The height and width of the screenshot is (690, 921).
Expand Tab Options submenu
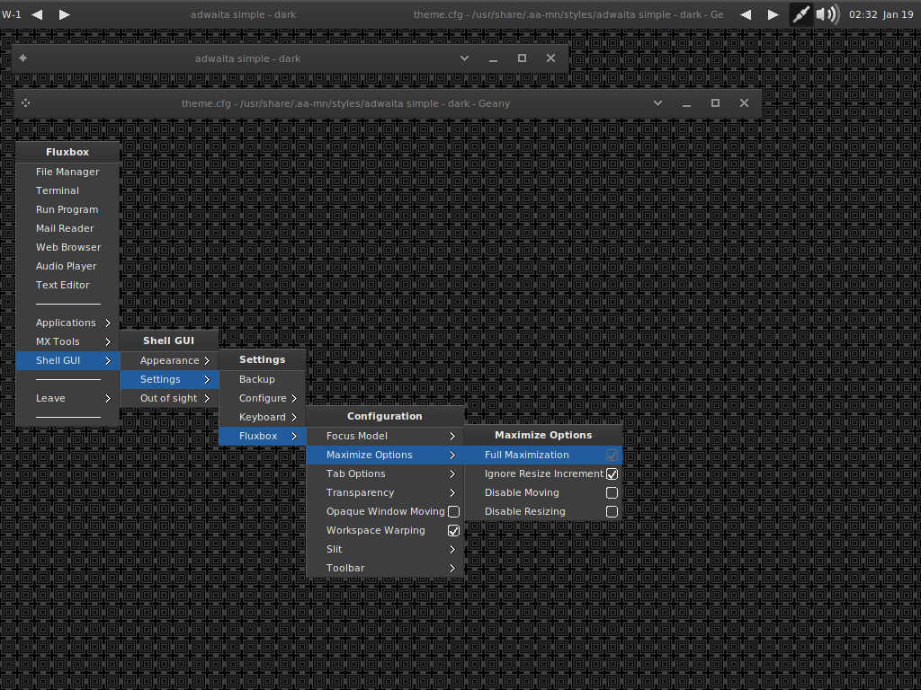coord(385,473)
